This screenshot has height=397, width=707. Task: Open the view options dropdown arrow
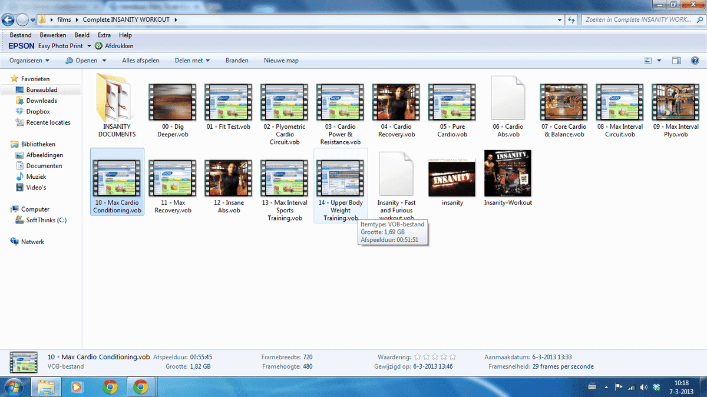click(x=659, y=61)
